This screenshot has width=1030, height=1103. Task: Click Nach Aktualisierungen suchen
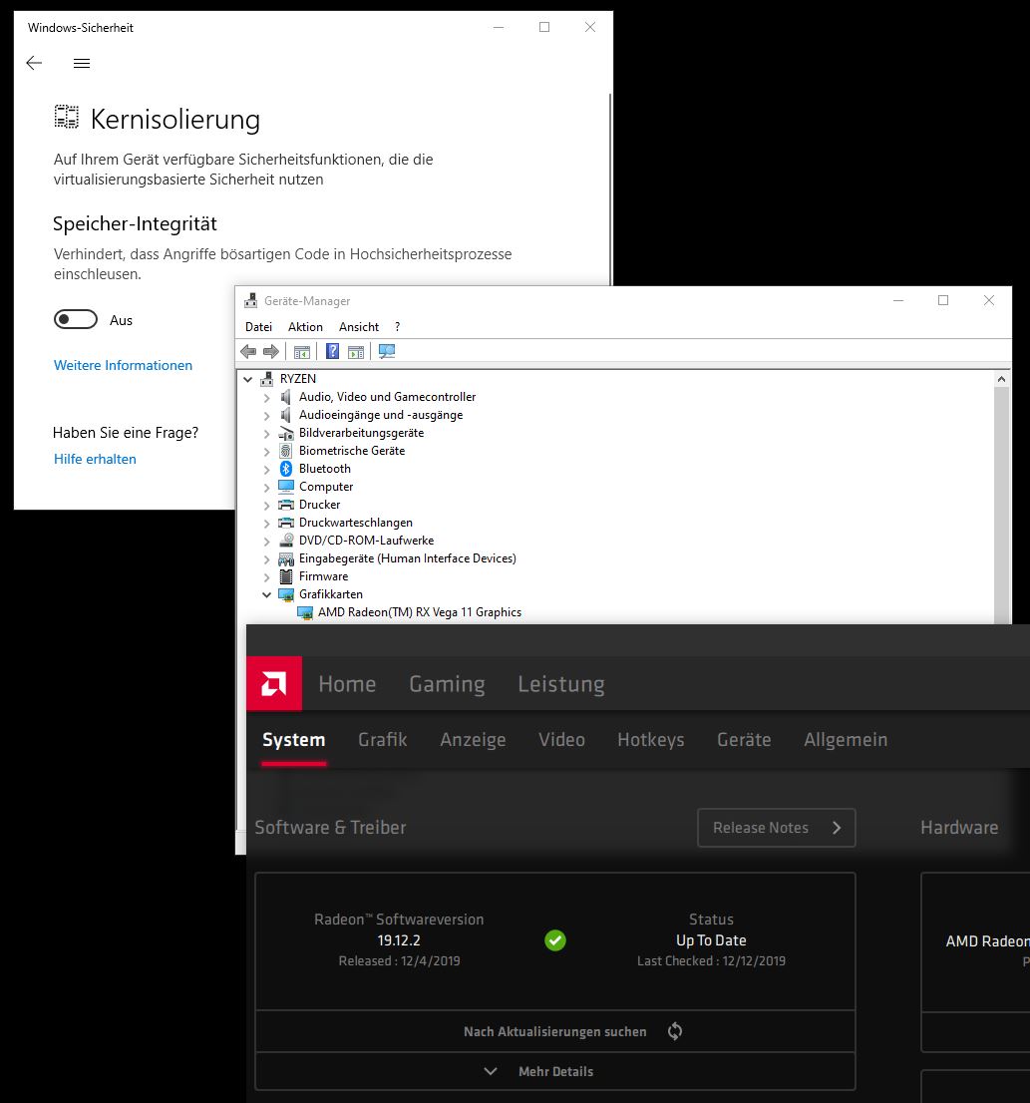554,1032
